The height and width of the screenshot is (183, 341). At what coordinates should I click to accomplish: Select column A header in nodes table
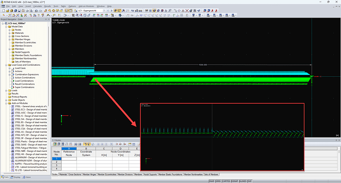69,148
